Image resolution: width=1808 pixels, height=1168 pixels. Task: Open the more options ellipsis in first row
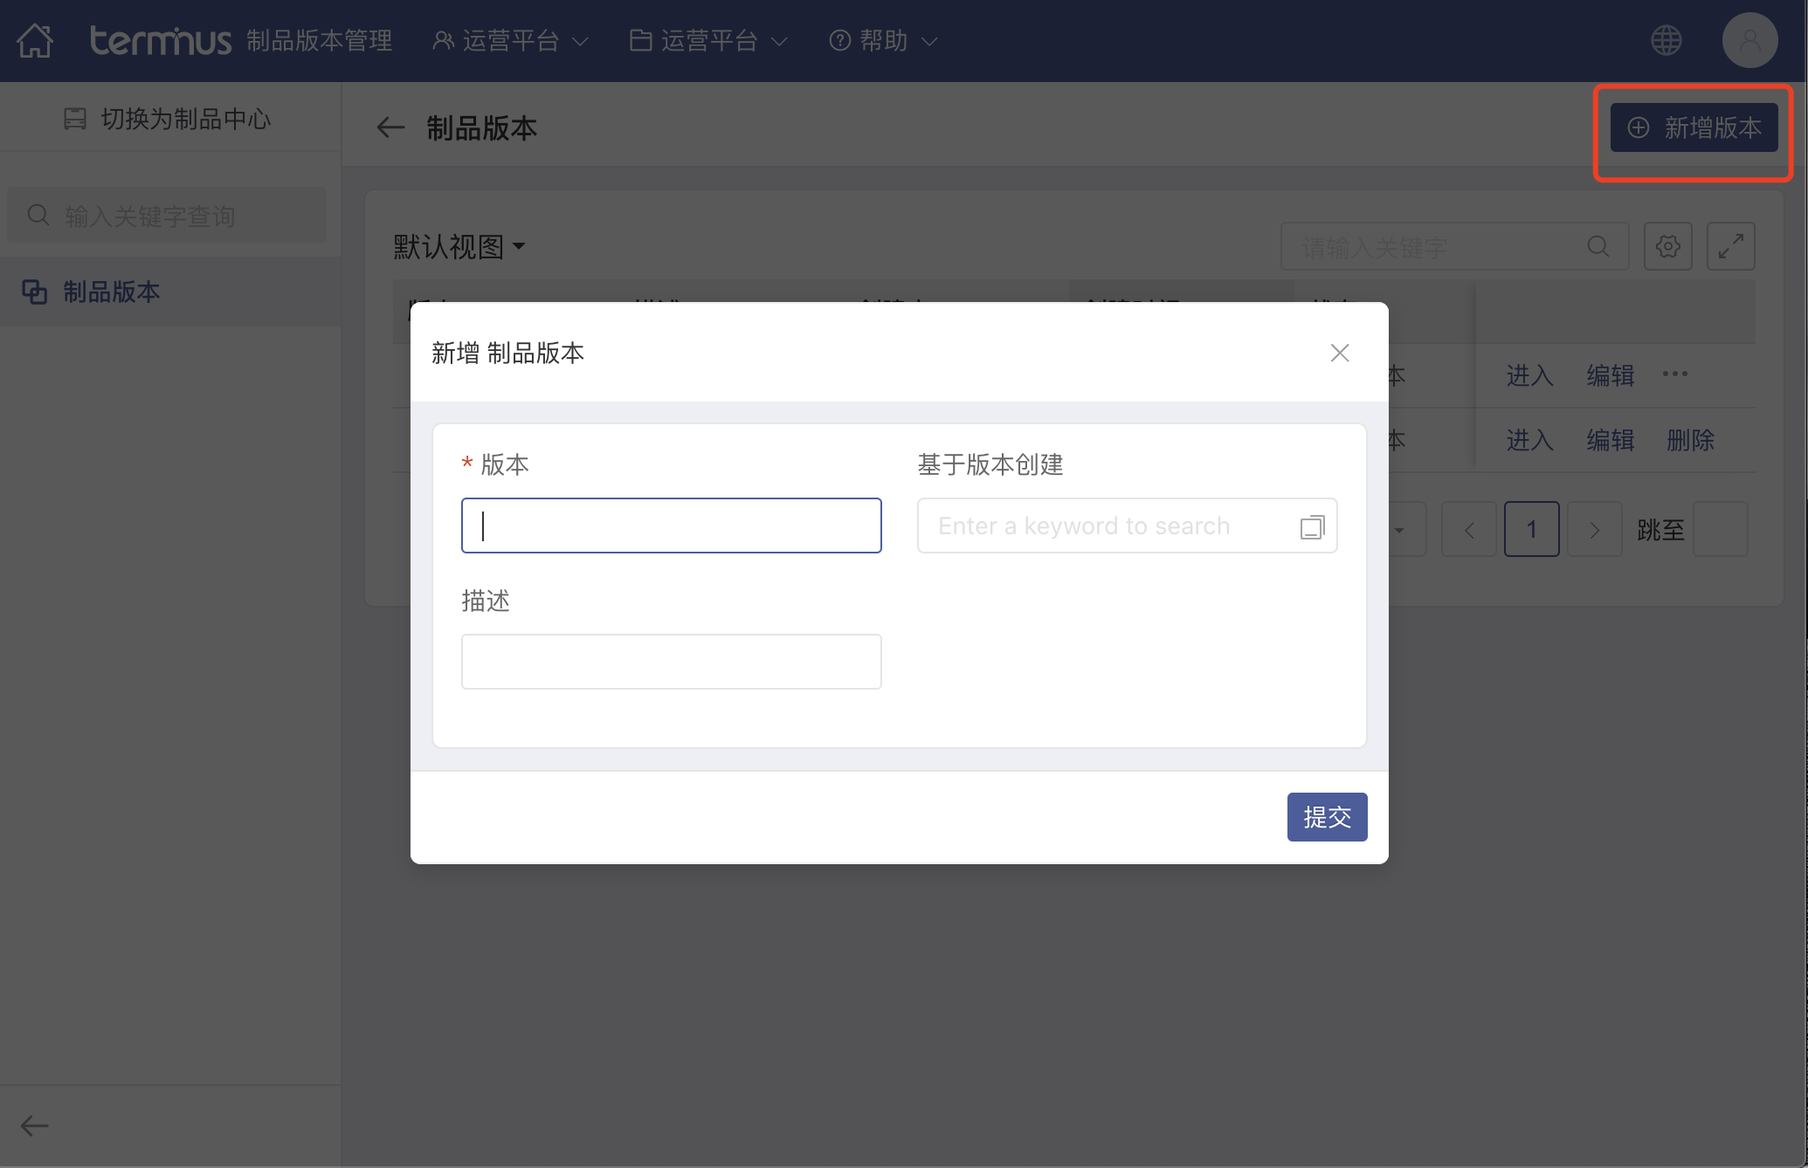pos(1675,374)
